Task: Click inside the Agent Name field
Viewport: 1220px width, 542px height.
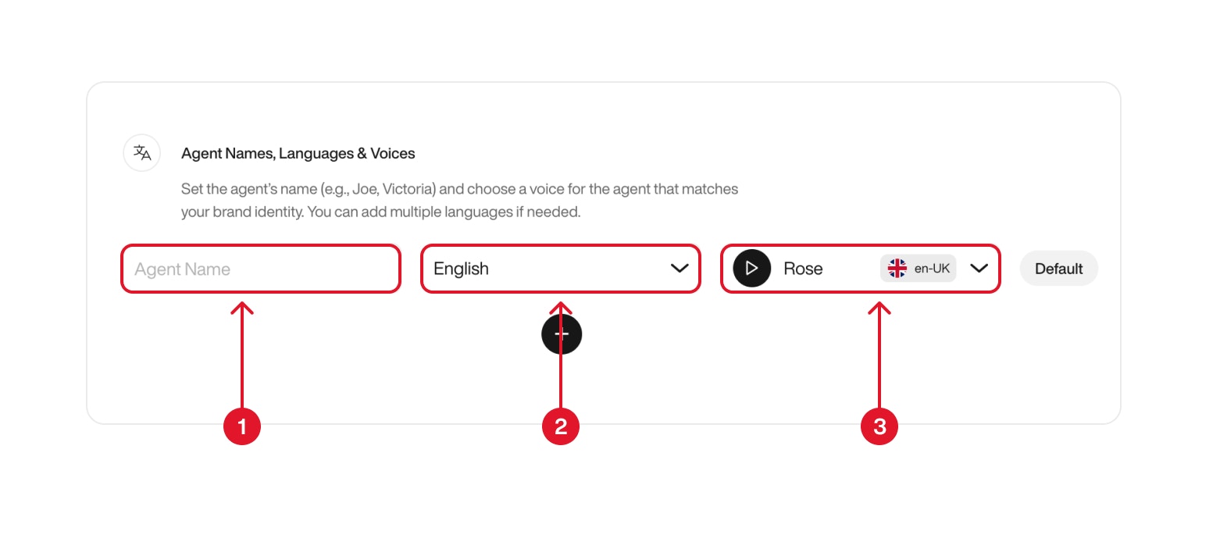Action: pos(260,269)
